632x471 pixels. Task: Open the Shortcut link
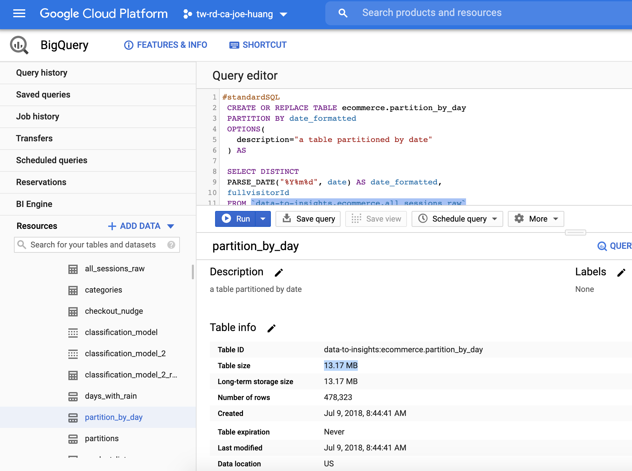coord(258,45)
